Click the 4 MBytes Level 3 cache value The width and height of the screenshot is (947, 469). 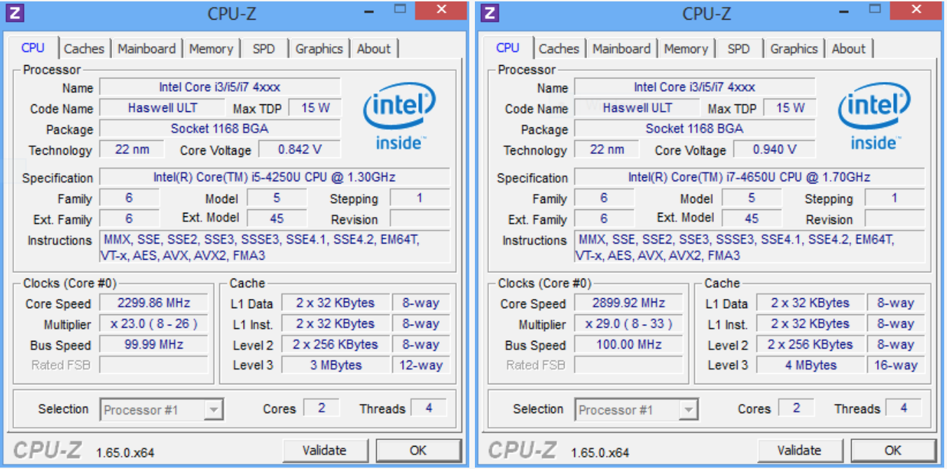810,365
